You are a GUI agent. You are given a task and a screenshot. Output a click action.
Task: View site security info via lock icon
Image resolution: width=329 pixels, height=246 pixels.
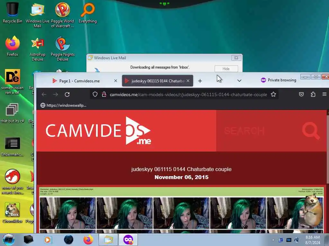pos(104,94)
